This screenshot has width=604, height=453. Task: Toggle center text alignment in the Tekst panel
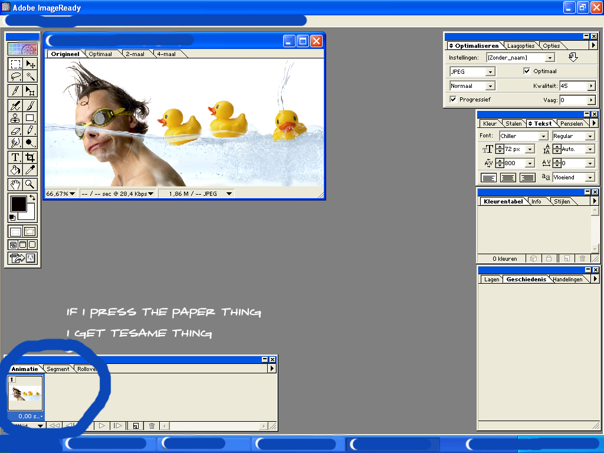click(x=508, y=178)
